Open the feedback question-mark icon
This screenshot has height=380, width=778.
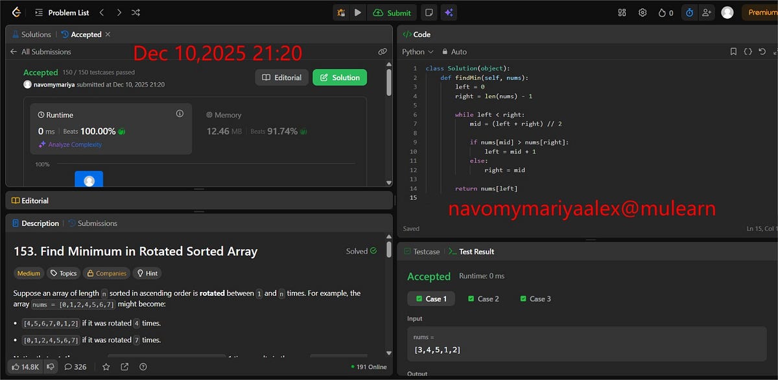[x=143, y=366]
